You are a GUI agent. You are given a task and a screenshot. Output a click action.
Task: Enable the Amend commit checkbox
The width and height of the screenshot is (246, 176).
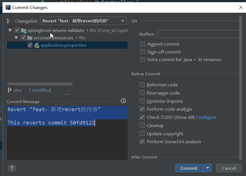[x=143, y=44]
